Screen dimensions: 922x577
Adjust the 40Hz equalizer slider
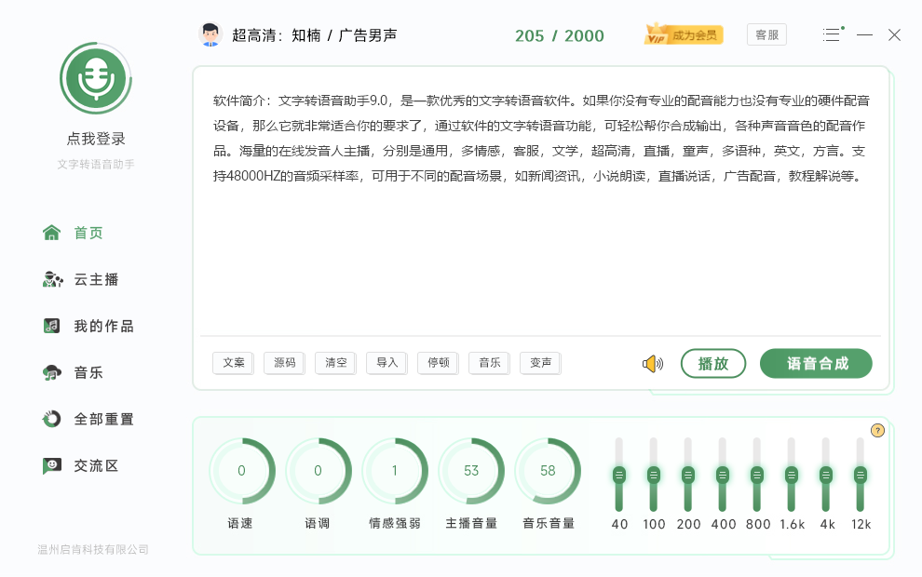619,475
